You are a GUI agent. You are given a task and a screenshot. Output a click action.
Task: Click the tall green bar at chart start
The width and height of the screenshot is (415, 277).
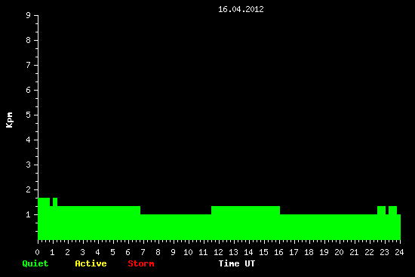[44, 219]
